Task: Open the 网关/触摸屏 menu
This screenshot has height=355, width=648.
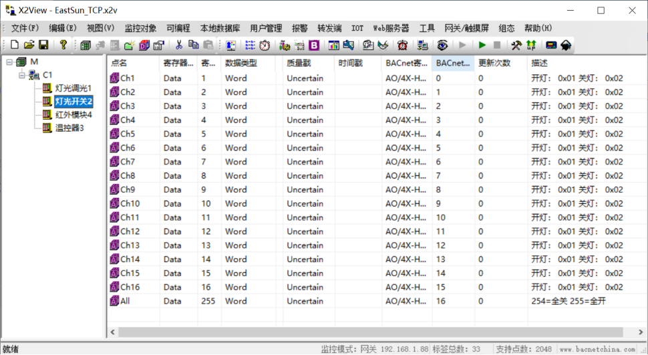Action: (x=466, y=28)
